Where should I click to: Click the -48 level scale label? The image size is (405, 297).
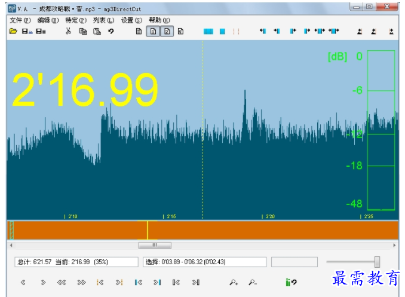pyautogui.click(x=354, y=204)
